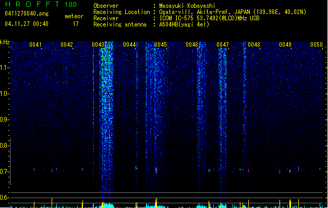Click the 0.9 kHz axis label
The image size is (328, 208).
pos(4,120)
